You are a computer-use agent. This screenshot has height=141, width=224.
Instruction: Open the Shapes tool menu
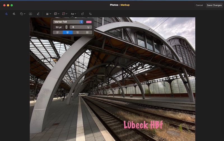(x=23, y=14)
